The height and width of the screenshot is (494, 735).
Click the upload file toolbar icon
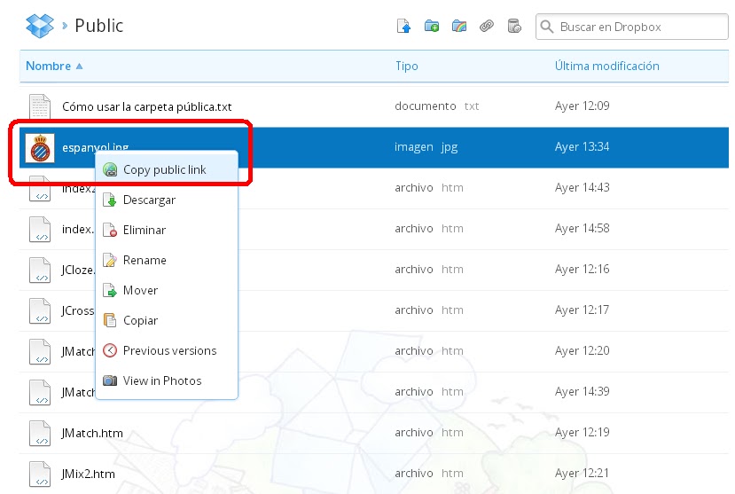click(x=403, y=27)
